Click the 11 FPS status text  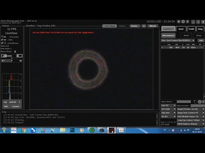(x=12, y=29)
